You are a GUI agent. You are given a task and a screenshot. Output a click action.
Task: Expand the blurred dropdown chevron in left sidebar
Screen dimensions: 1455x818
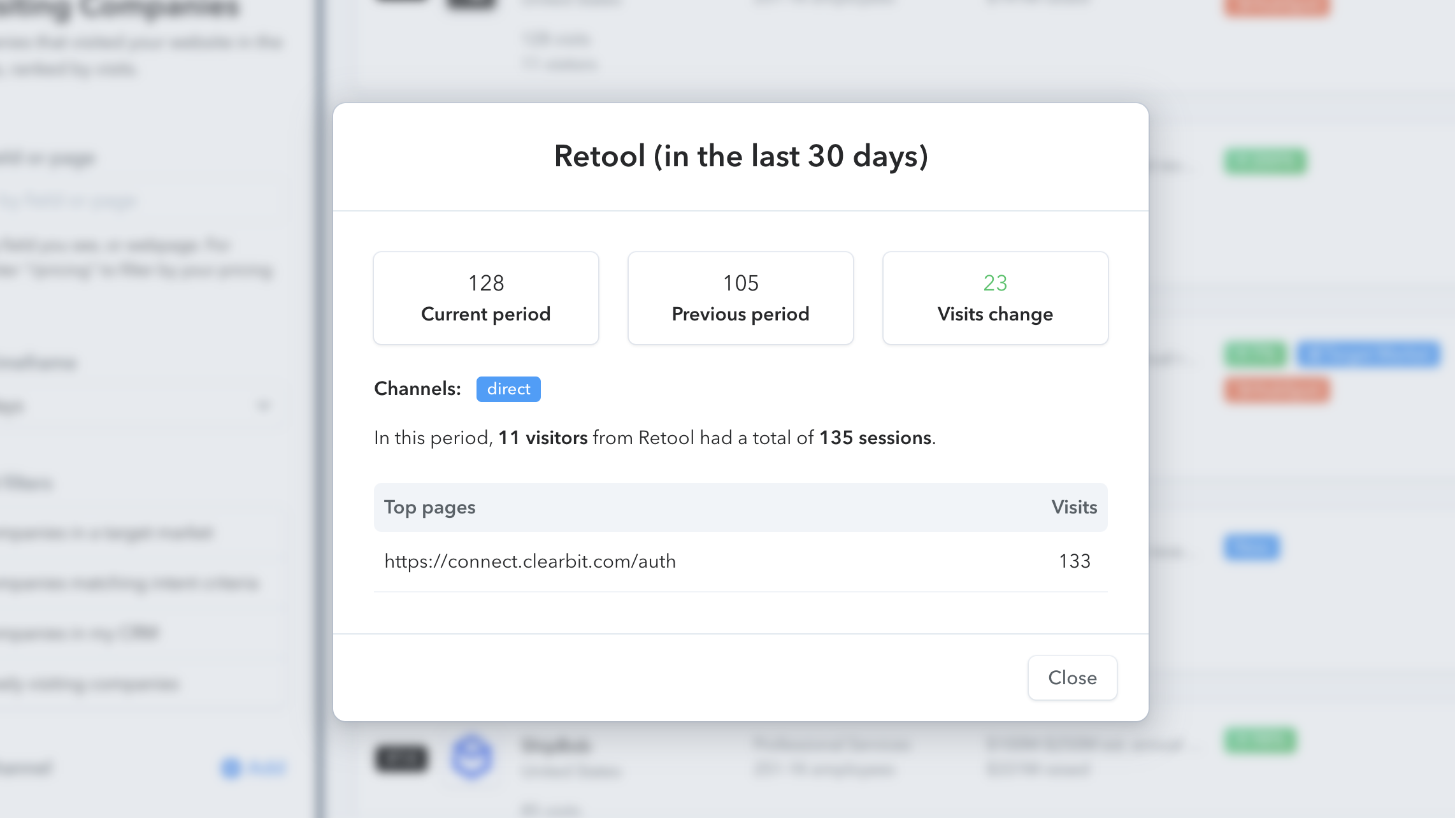[x=263, y=405]
